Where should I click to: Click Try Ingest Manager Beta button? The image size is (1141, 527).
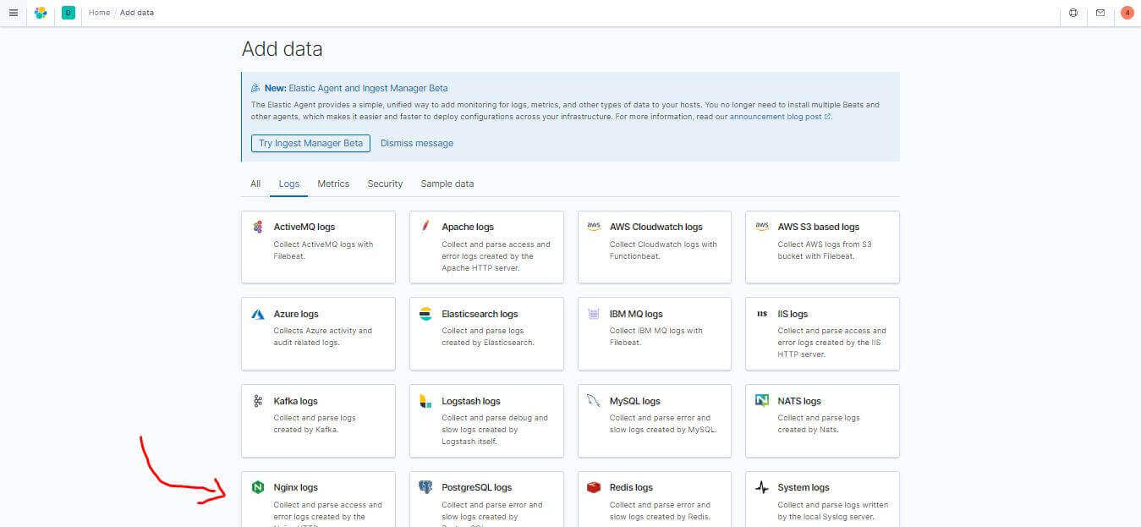click(x=310, y=143)
